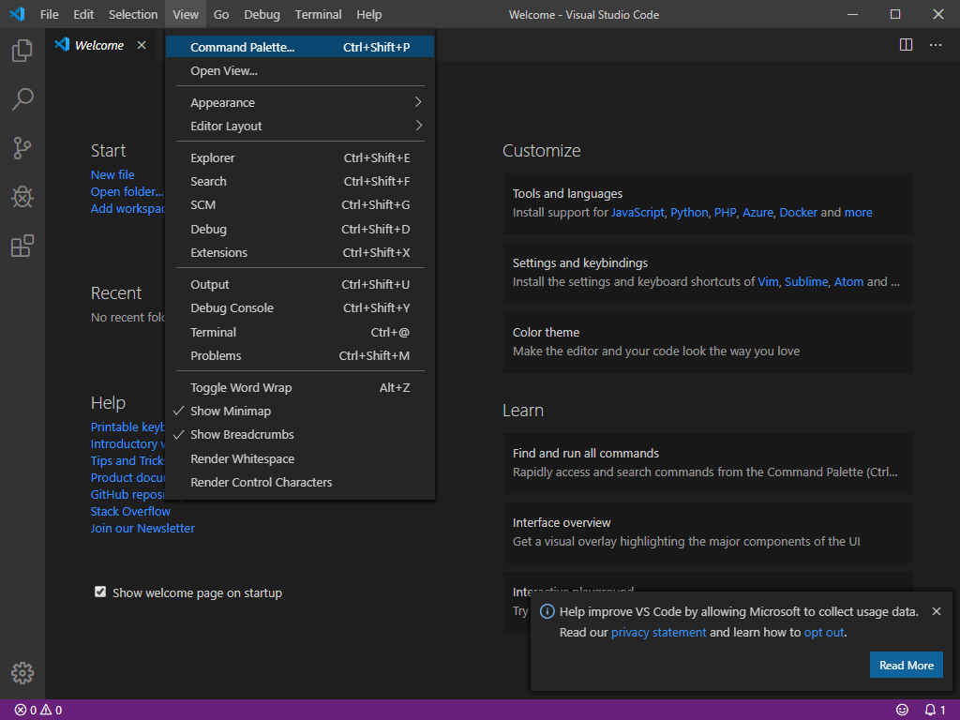Open Extensions icon in activity bar

tap(22, 246)
